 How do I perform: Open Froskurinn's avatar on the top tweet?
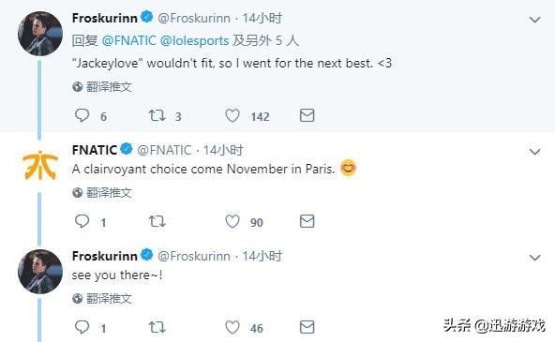click(x=40, y=34)
